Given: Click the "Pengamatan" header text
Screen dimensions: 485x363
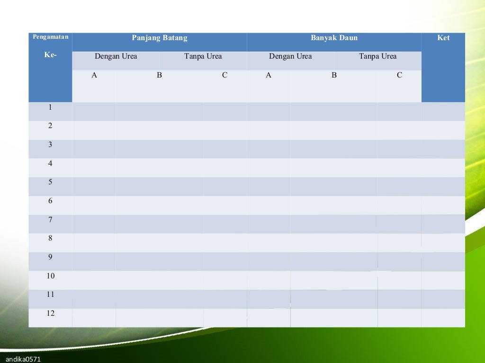Looking at the screenshot, I should tap(50, 37).
